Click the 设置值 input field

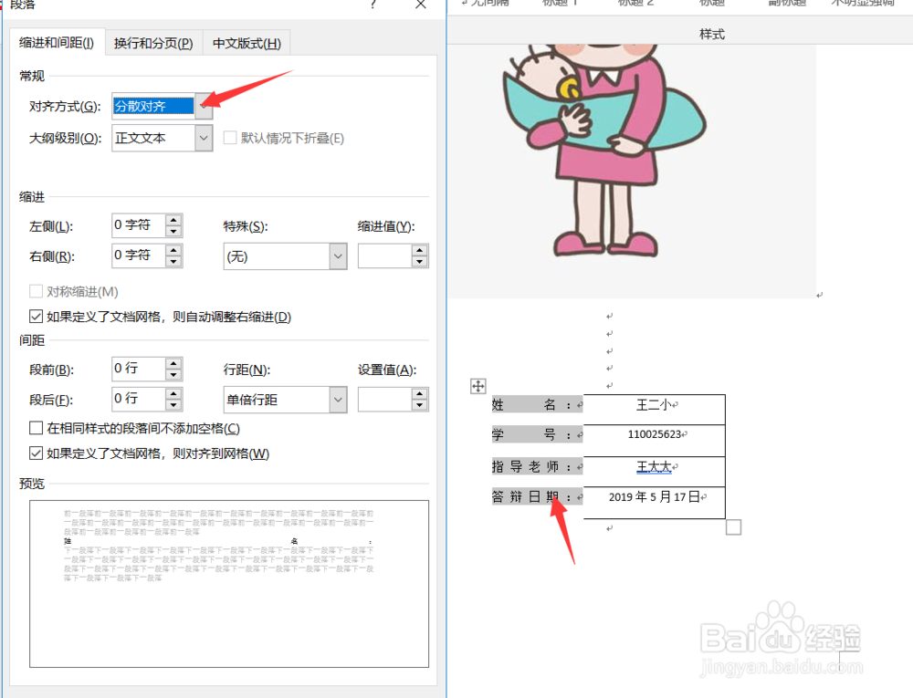[385, 400]
